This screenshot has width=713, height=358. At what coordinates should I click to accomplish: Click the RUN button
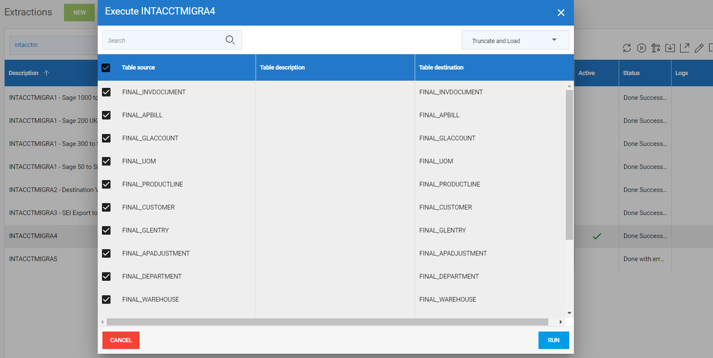(553, 340)
